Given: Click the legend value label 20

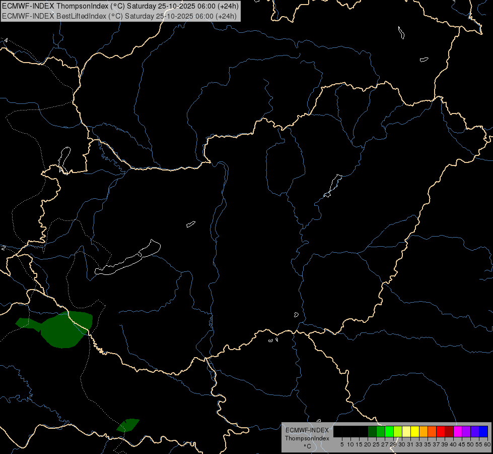Looking at the screenshot, I should (368, 444).
